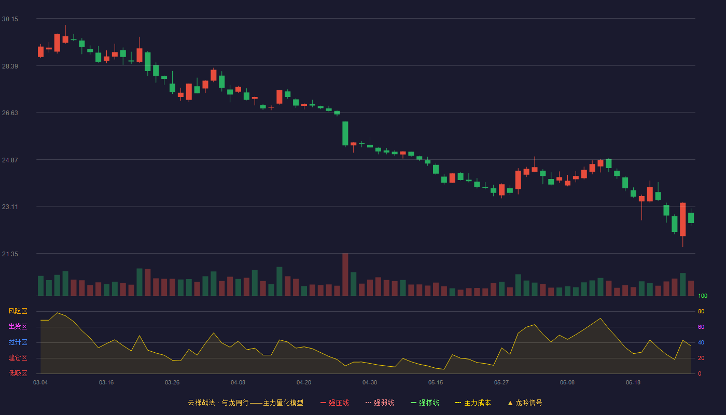Click the 24.87 price axis label

coord(10,160)
